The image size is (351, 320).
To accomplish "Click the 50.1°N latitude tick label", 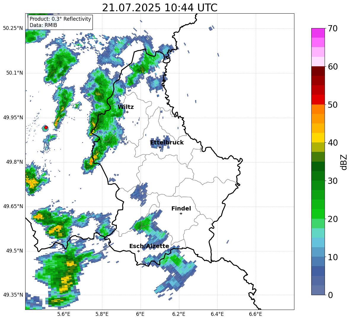I will click(x=15, y=73).
